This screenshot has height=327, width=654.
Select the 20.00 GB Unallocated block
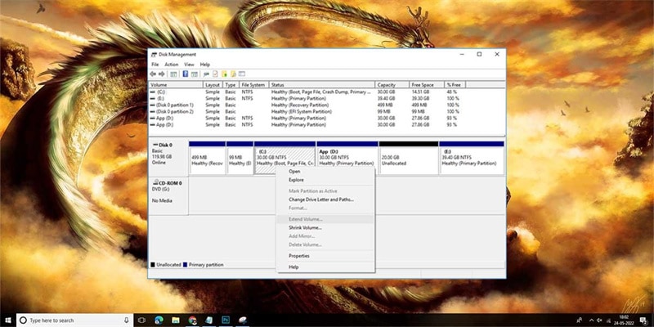[409, 158]
